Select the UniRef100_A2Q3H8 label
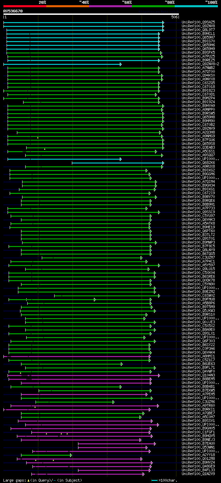This screenshot has width=221, height=483. pos(199,132)
